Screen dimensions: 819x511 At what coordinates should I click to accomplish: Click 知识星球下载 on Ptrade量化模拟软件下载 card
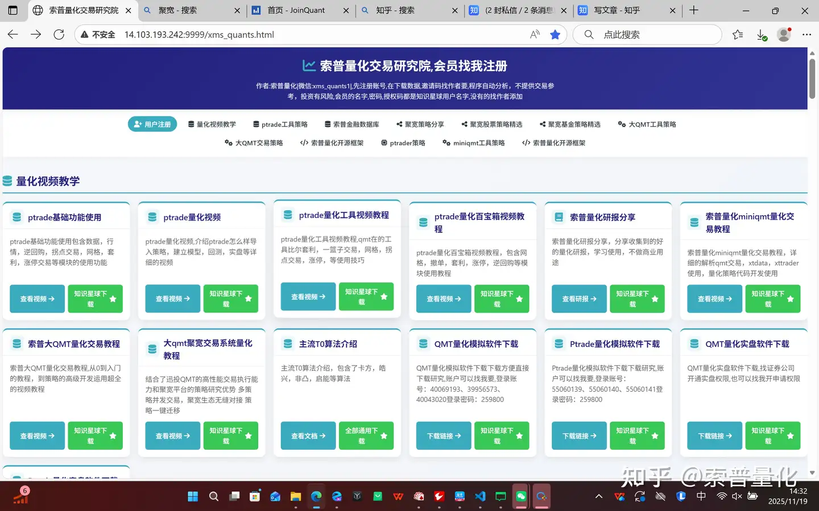coord(637,435)
